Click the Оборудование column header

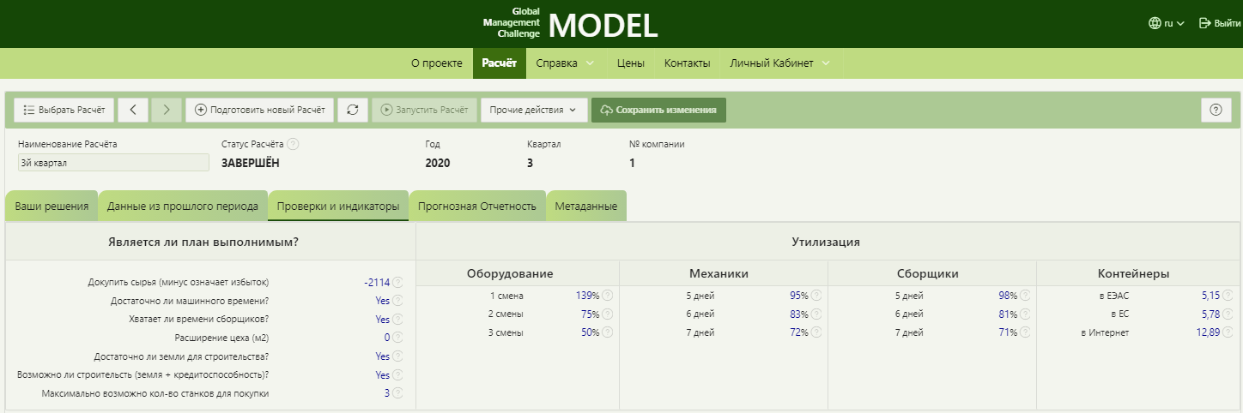tap(510, 274)
